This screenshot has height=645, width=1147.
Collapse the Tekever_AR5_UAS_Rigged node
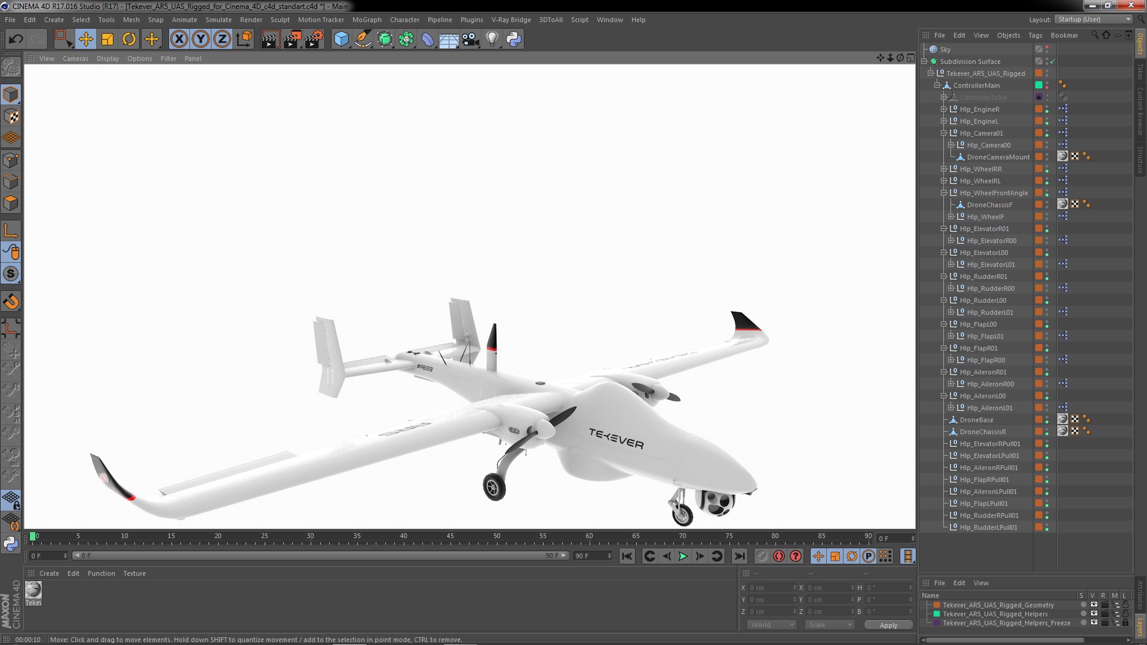pos(931,73)
